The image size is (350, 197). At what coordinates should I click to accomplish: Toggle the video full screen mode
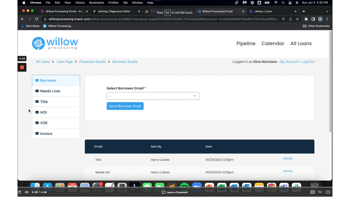328,192
